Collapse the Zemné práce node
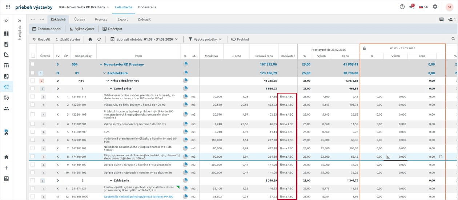The height and width of the screenshot is (200, 458). coord(111,88)
